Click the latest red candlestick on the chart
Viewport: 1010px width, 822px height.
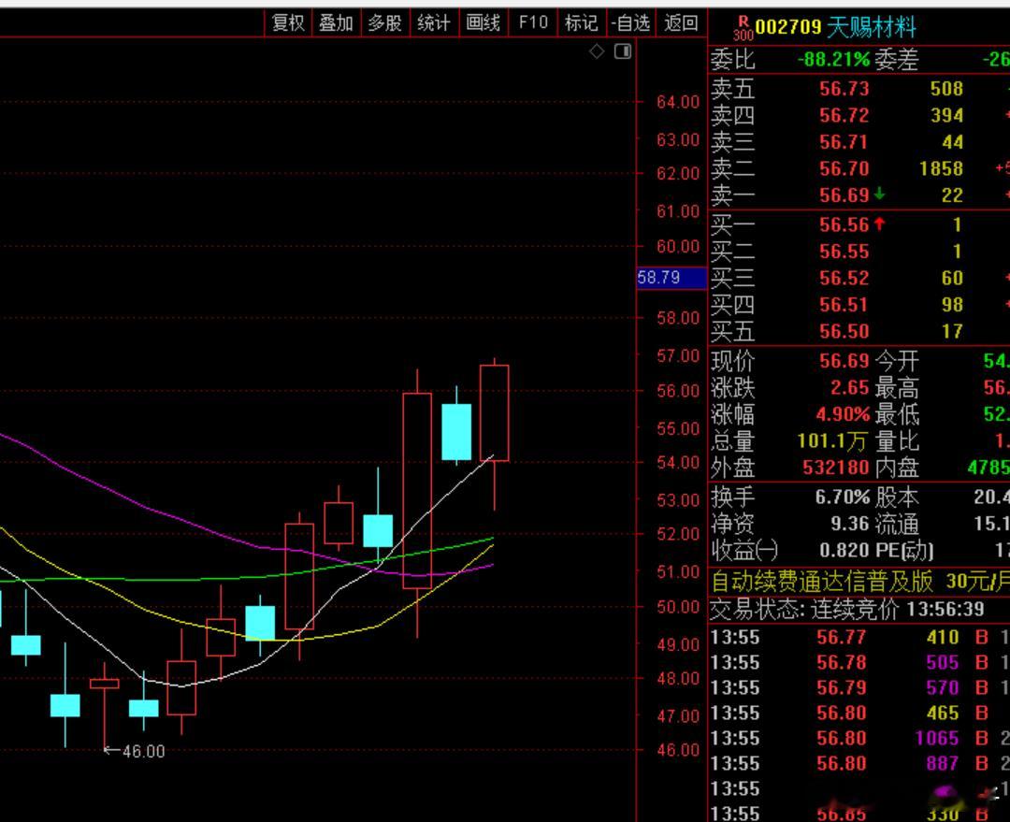click(495, 413)
